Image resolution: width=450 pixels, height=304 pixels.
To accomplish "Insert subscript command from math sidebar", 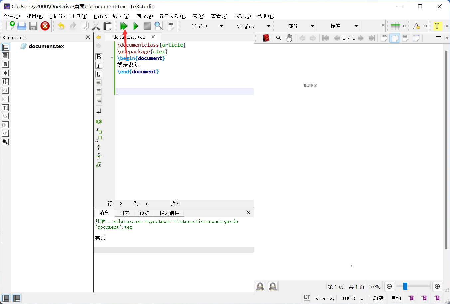I will pyautogui.click(x=98, y=130).
